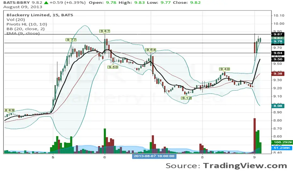Click the 9.87 pivot high label
Image resolution: width=293 pixels, height=173 pixels.
[105, 31]
